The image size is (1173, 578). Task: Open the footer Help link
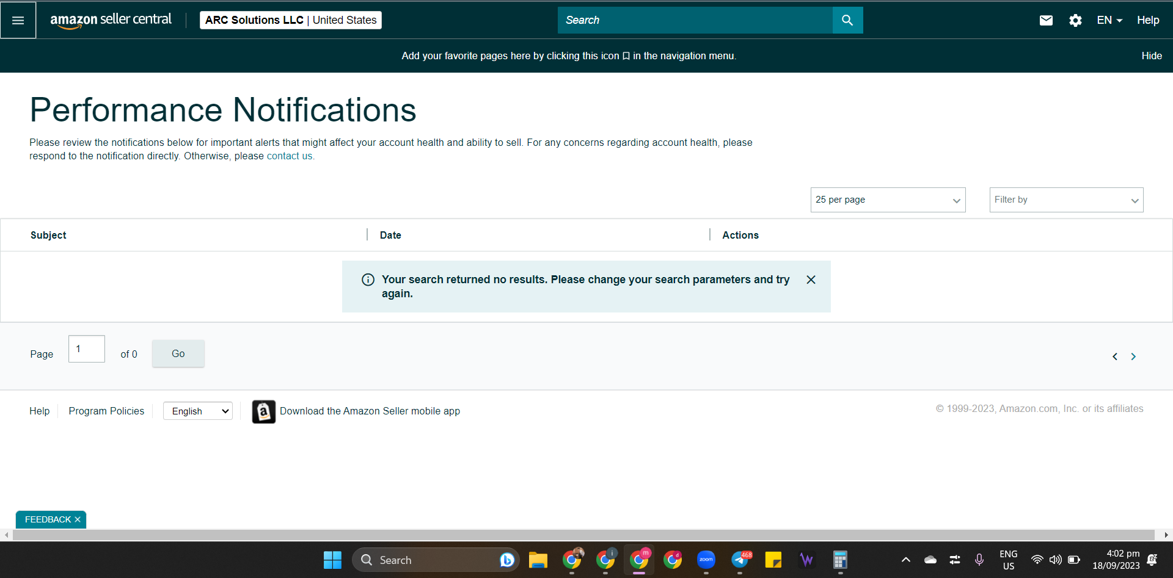point(40,411)
